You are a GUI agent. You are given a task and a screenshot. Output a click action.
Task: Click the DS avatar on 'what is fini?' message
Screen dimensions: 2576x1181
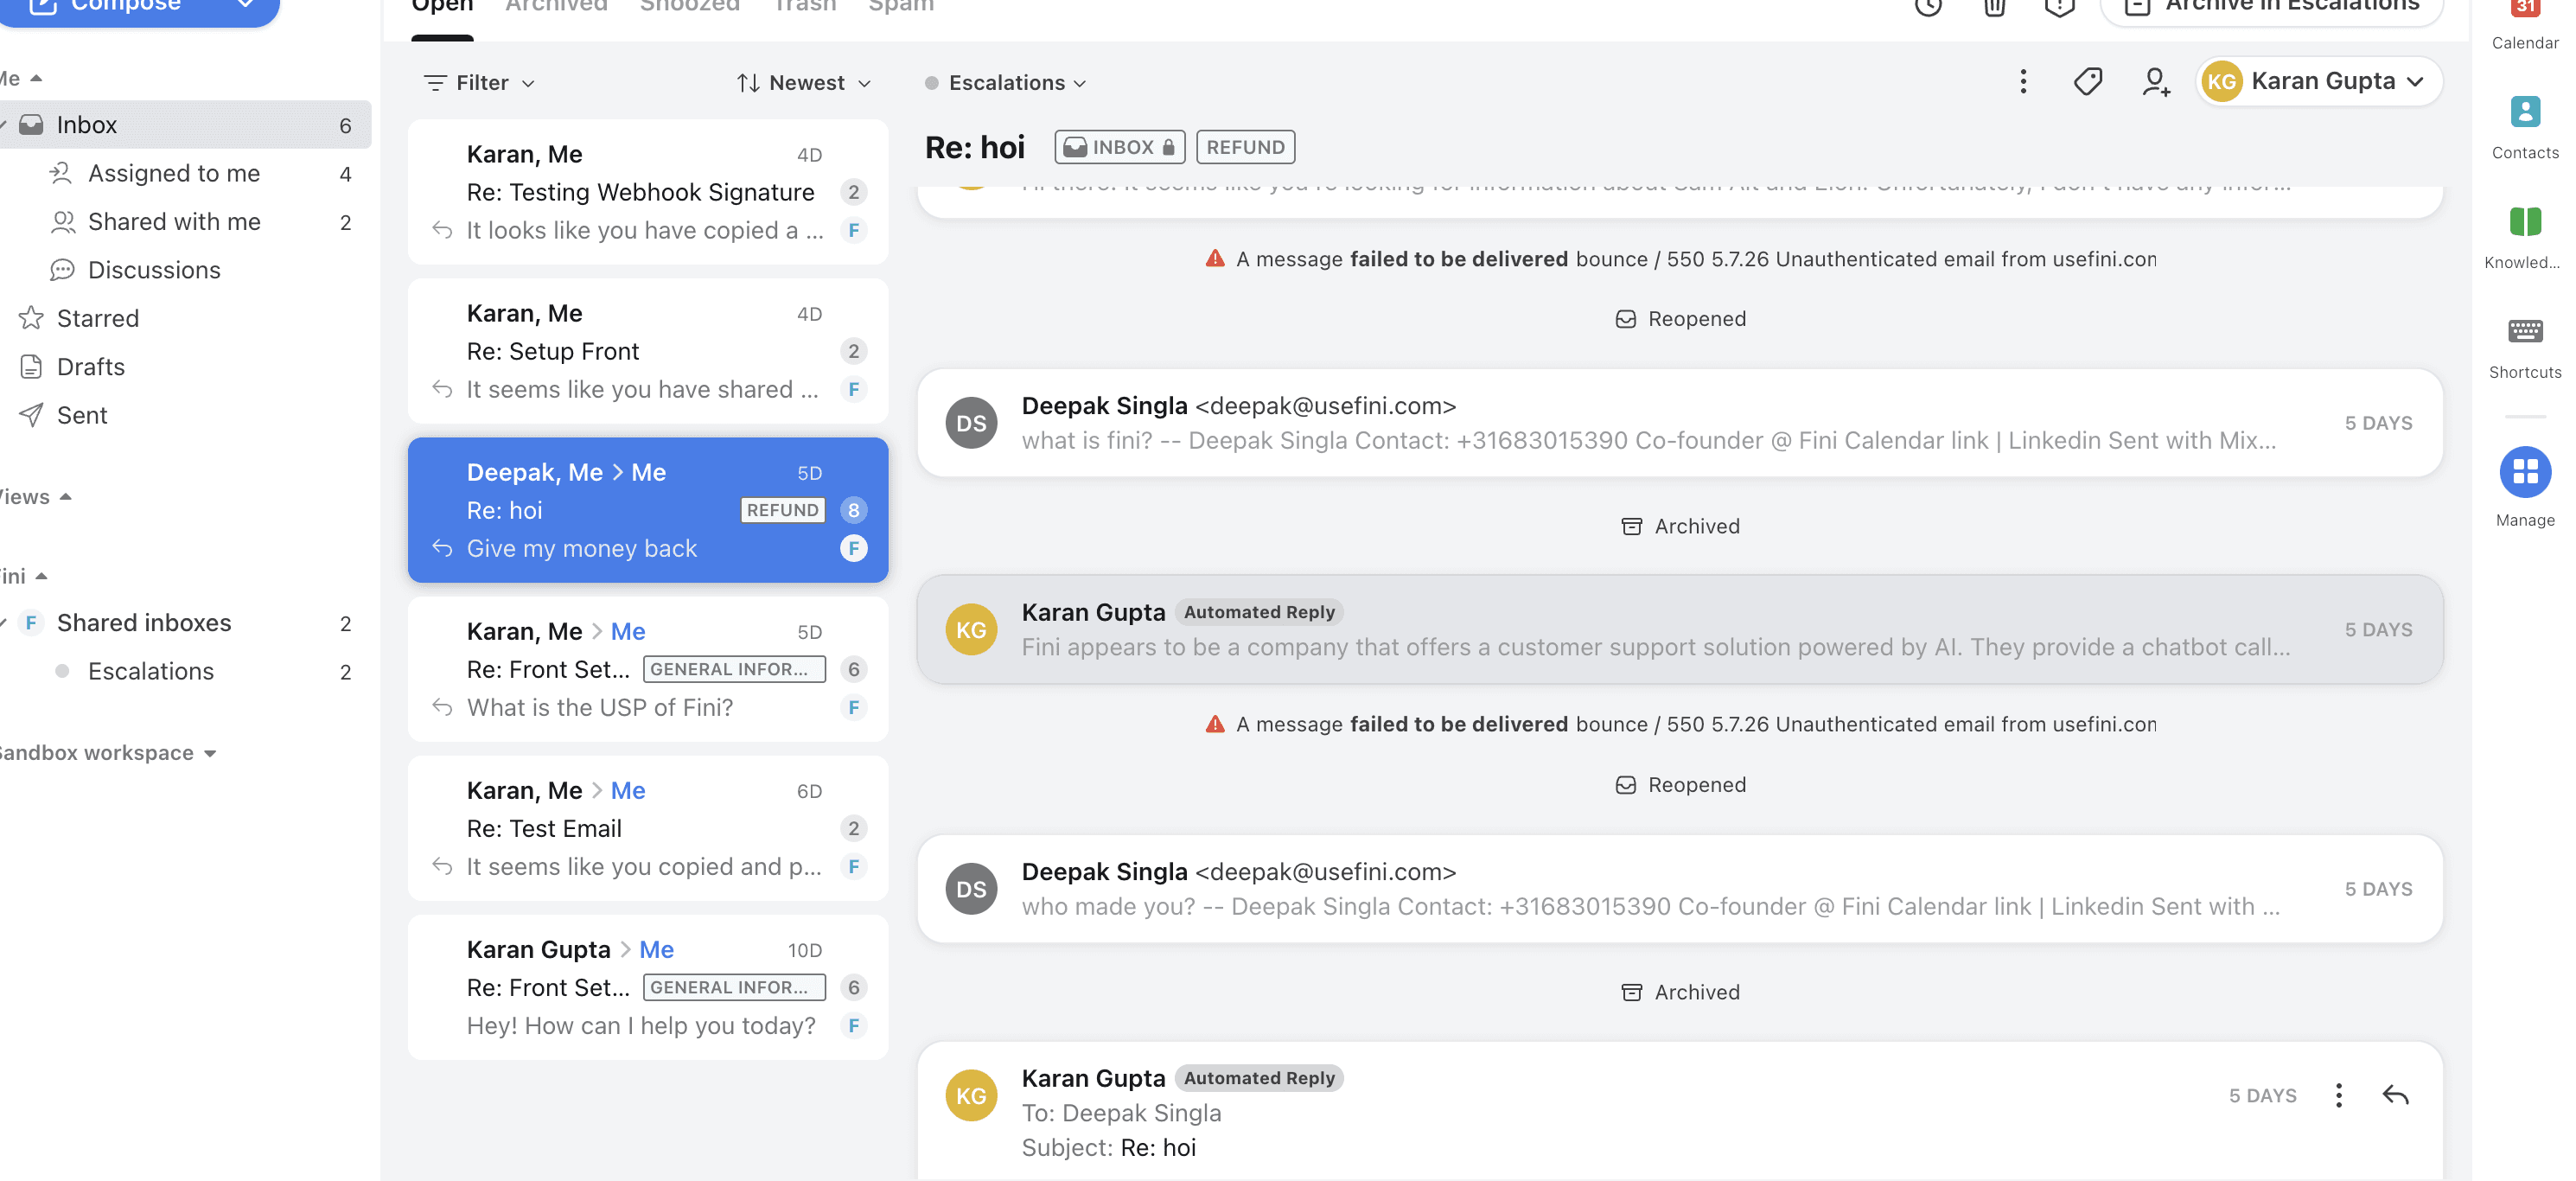click(971, 423)
